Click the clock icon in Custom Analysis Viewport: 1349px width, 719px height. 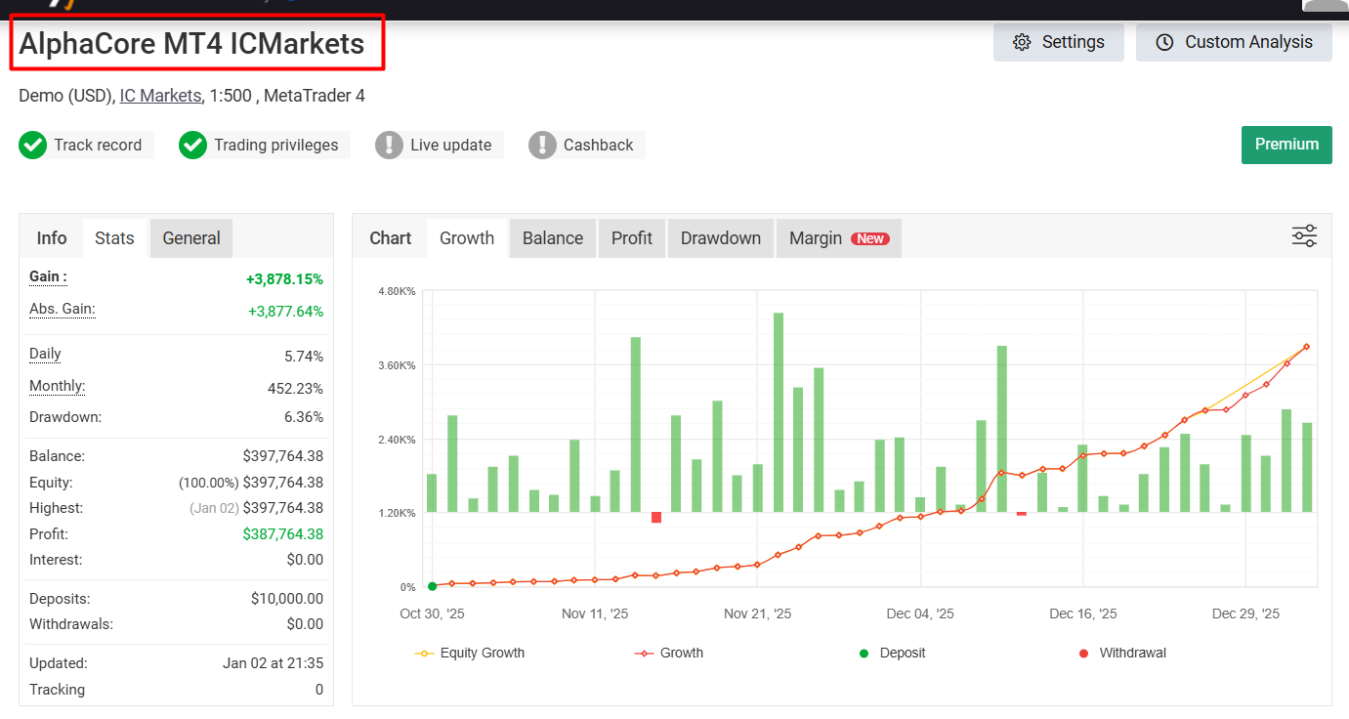point(1164,42)
